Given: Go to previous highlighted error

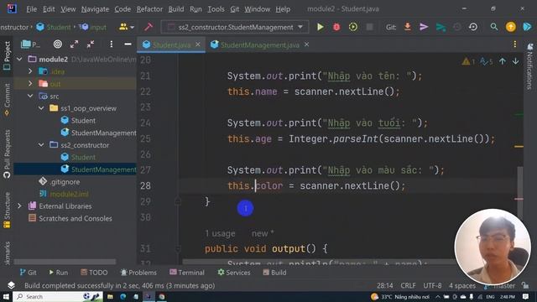Looking at the screenshot, I should [503, 61].
